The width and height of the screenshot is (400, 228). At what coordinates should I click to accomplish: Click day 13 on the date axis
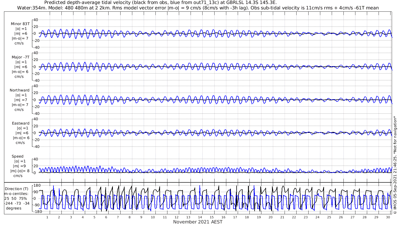(188, 217)
